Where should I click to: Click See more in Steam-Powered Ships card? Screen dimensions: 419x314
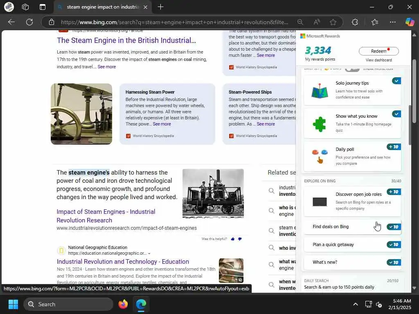click(x=266, y=124)
